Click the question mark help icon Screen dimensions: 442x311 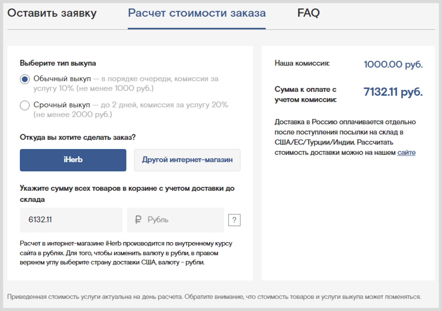[234, 220]
